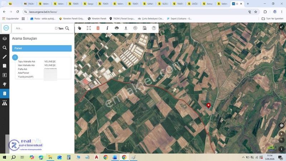
Task: Open the Çorlu Belediyesi Cbs bookmark
Action: 151,19
